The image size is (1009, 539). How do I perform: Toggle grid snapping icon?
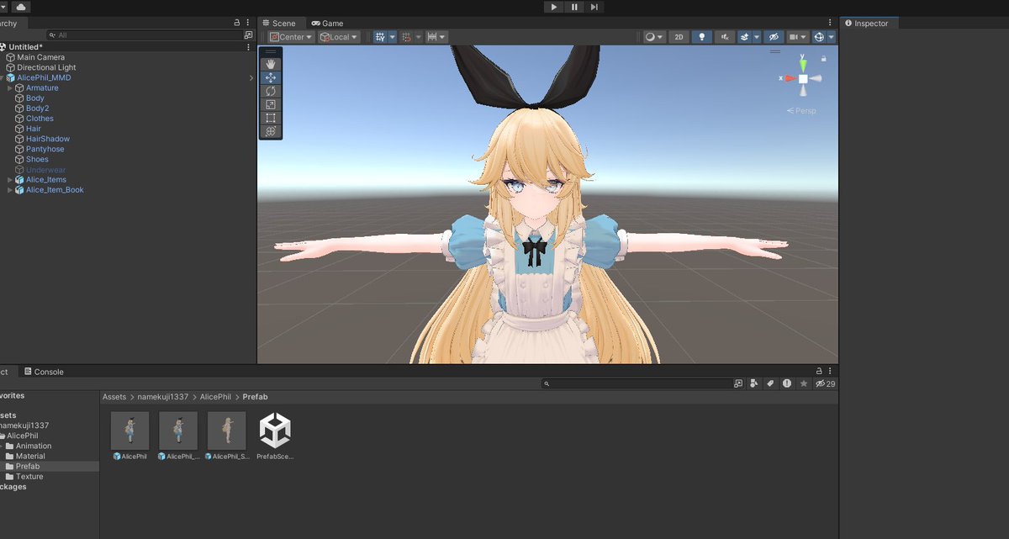407,37
